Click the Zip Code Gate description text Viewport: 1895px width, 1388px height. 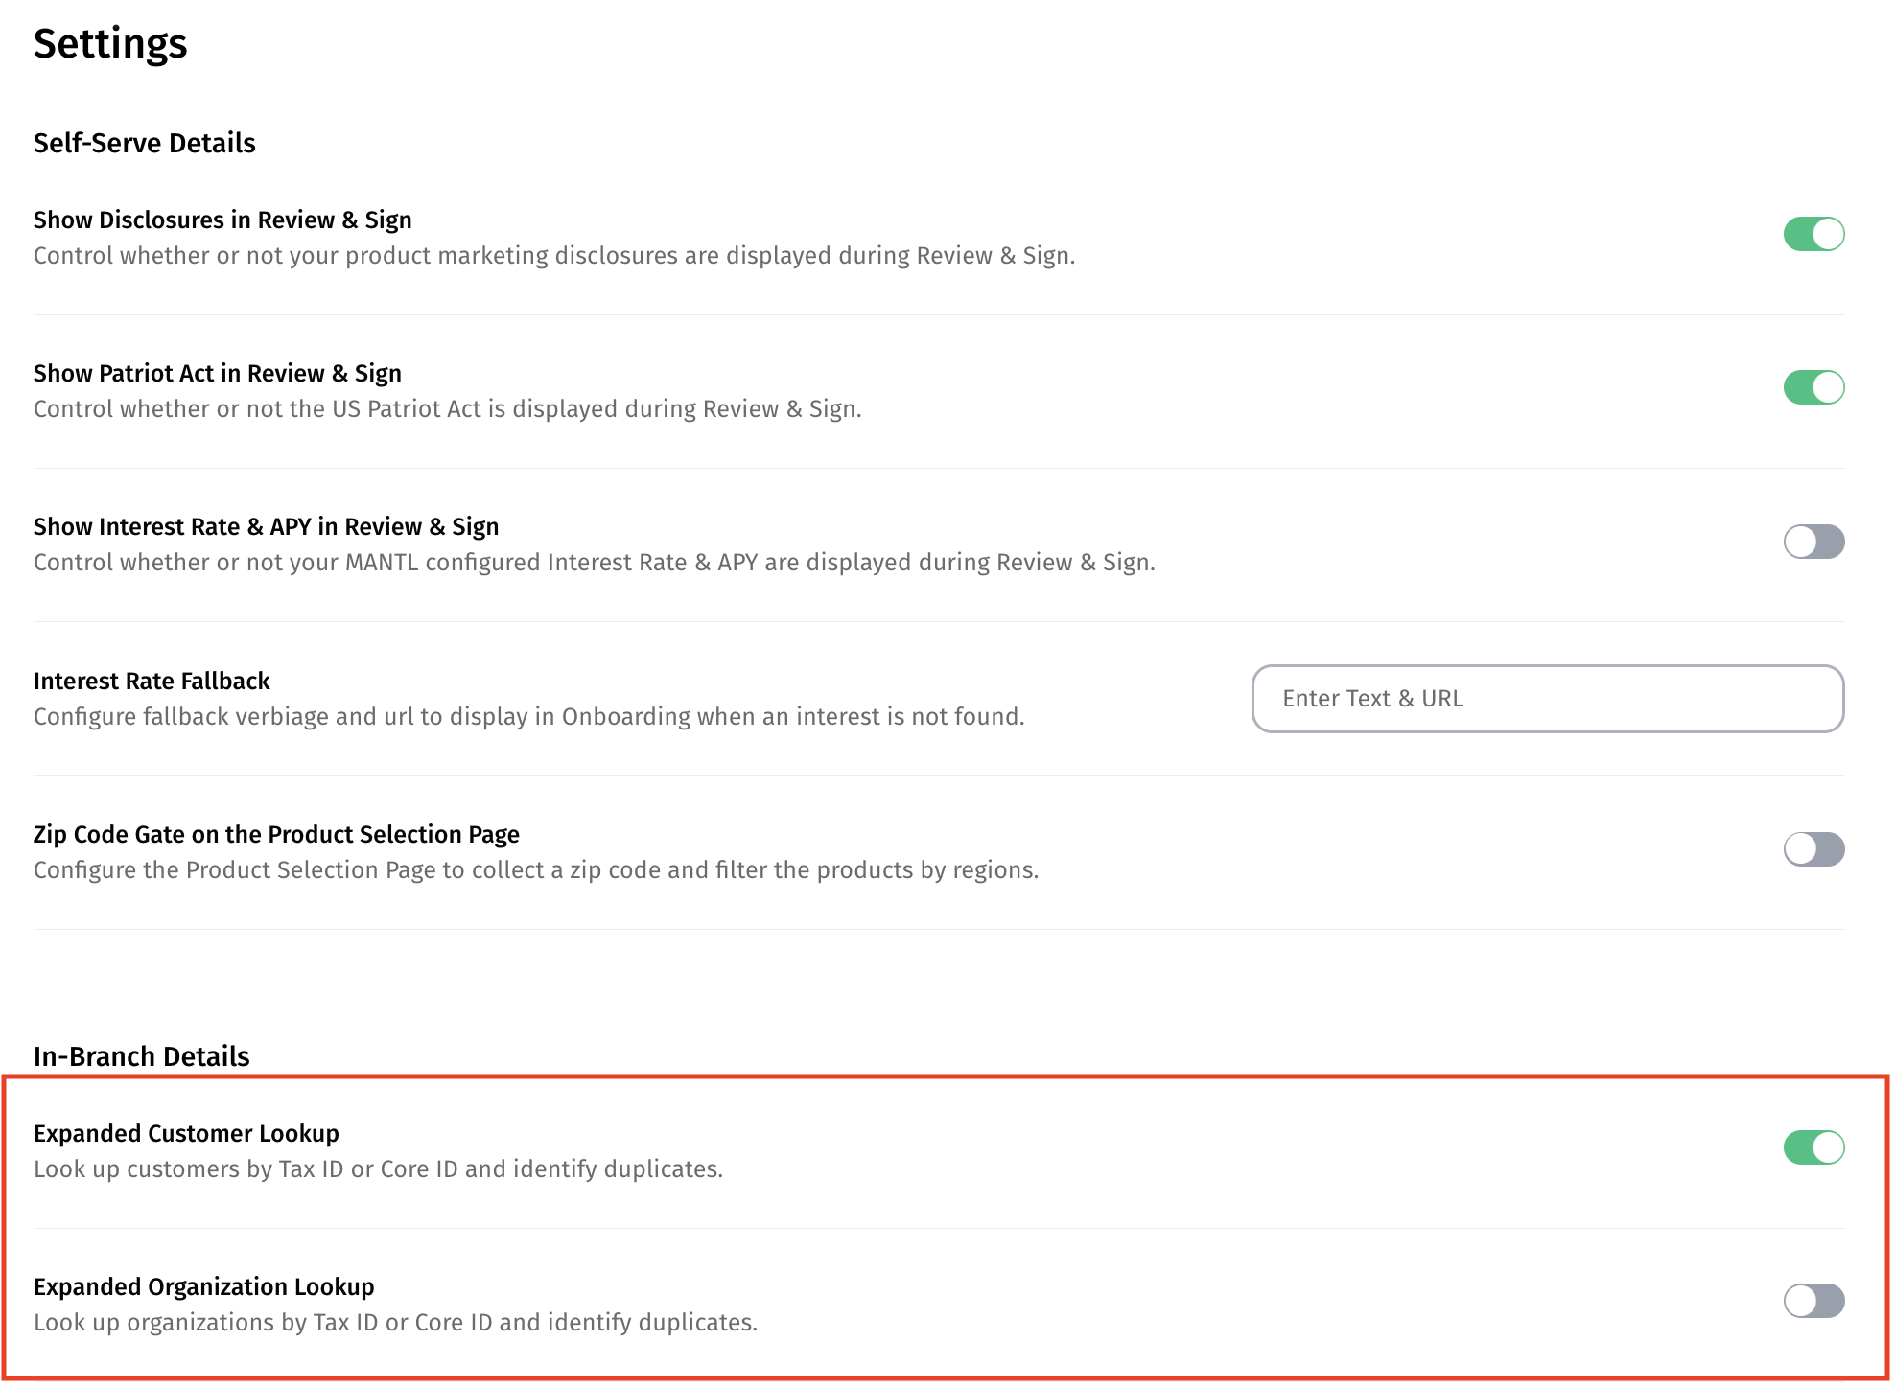[535, 870]
